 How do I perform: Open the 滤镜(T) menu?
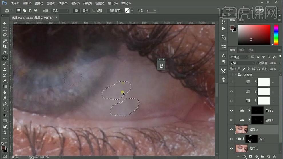click(x=87, y=3)
